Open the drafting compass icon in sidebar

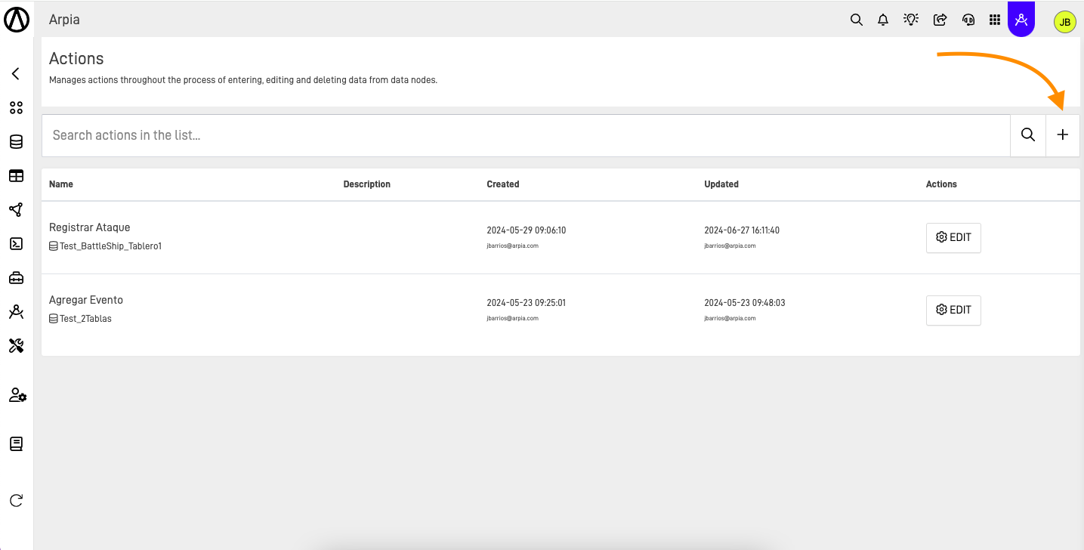click(16, 311)
